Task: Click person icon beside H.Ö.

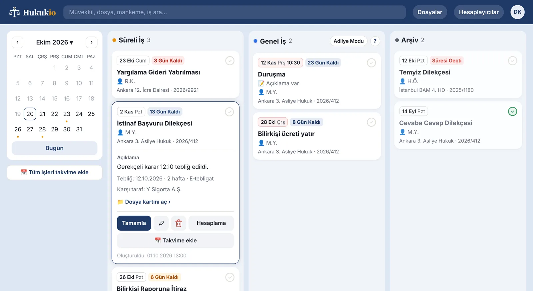Action: click(402, 81)
